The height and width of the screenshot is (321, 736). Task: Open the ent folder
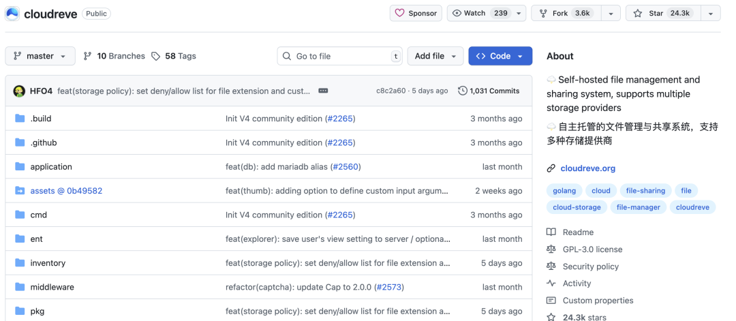click(x=37, y=239)
